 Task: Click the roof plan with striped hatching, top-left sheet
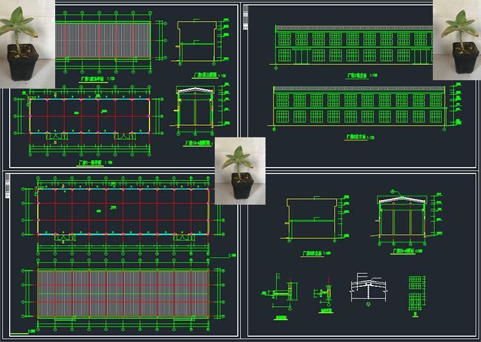(103, 42)
